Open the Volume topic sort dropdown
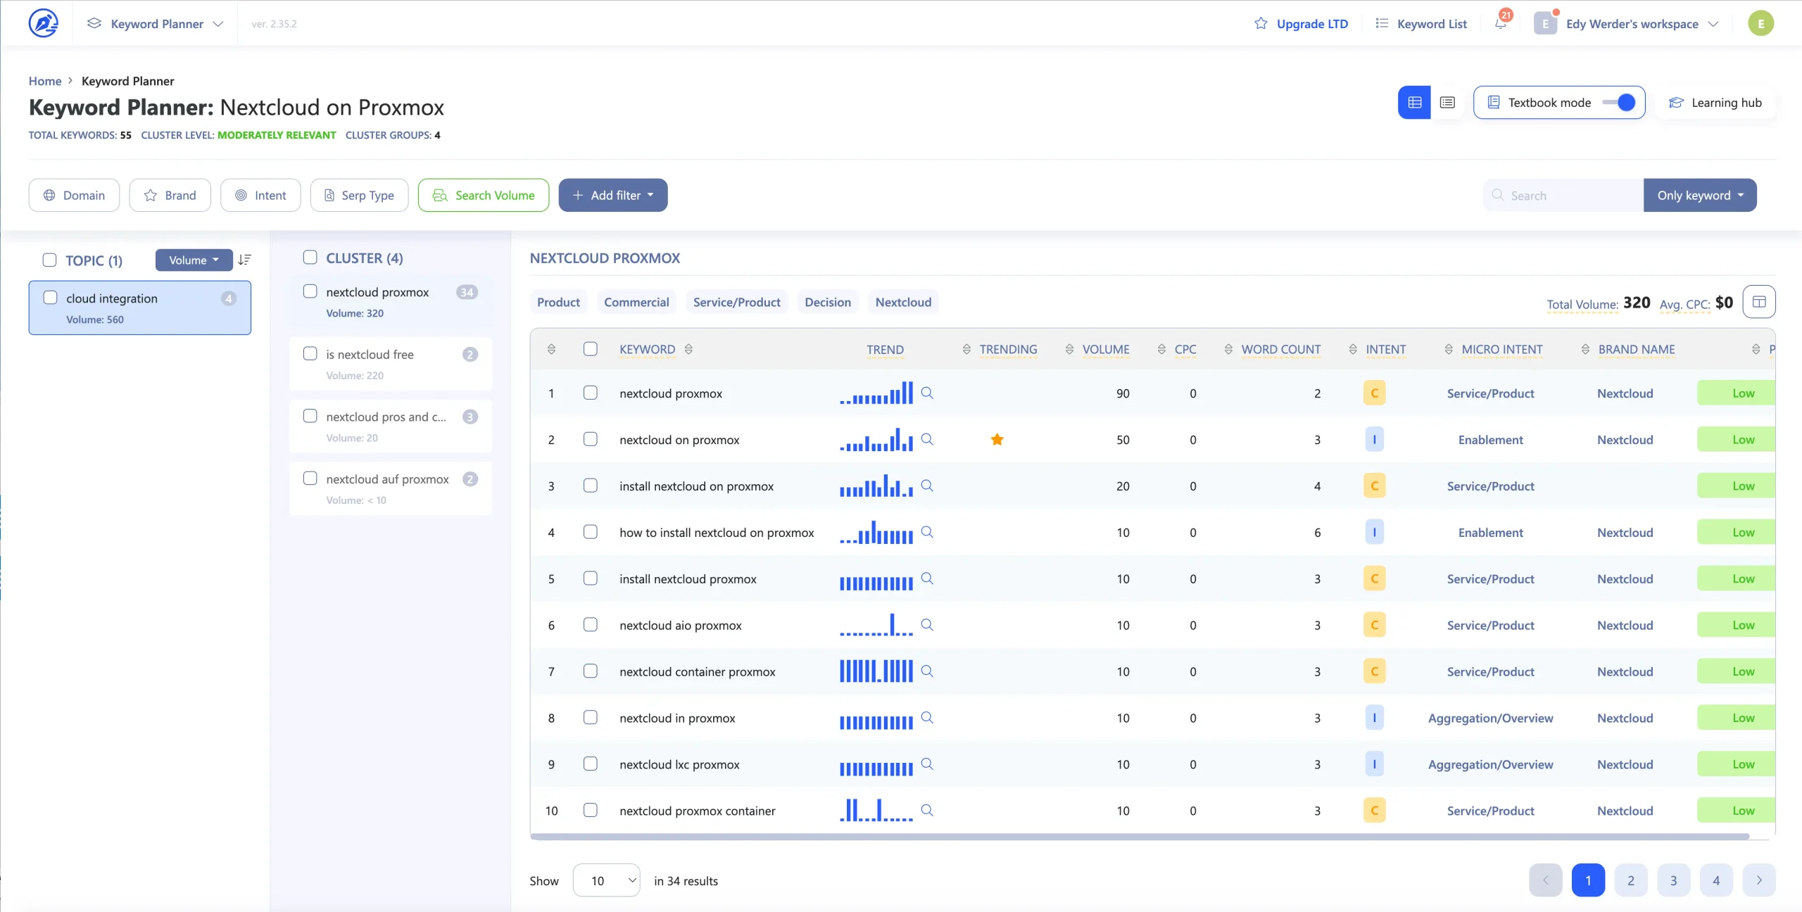 pyautogui.click(x=194, y=260)
